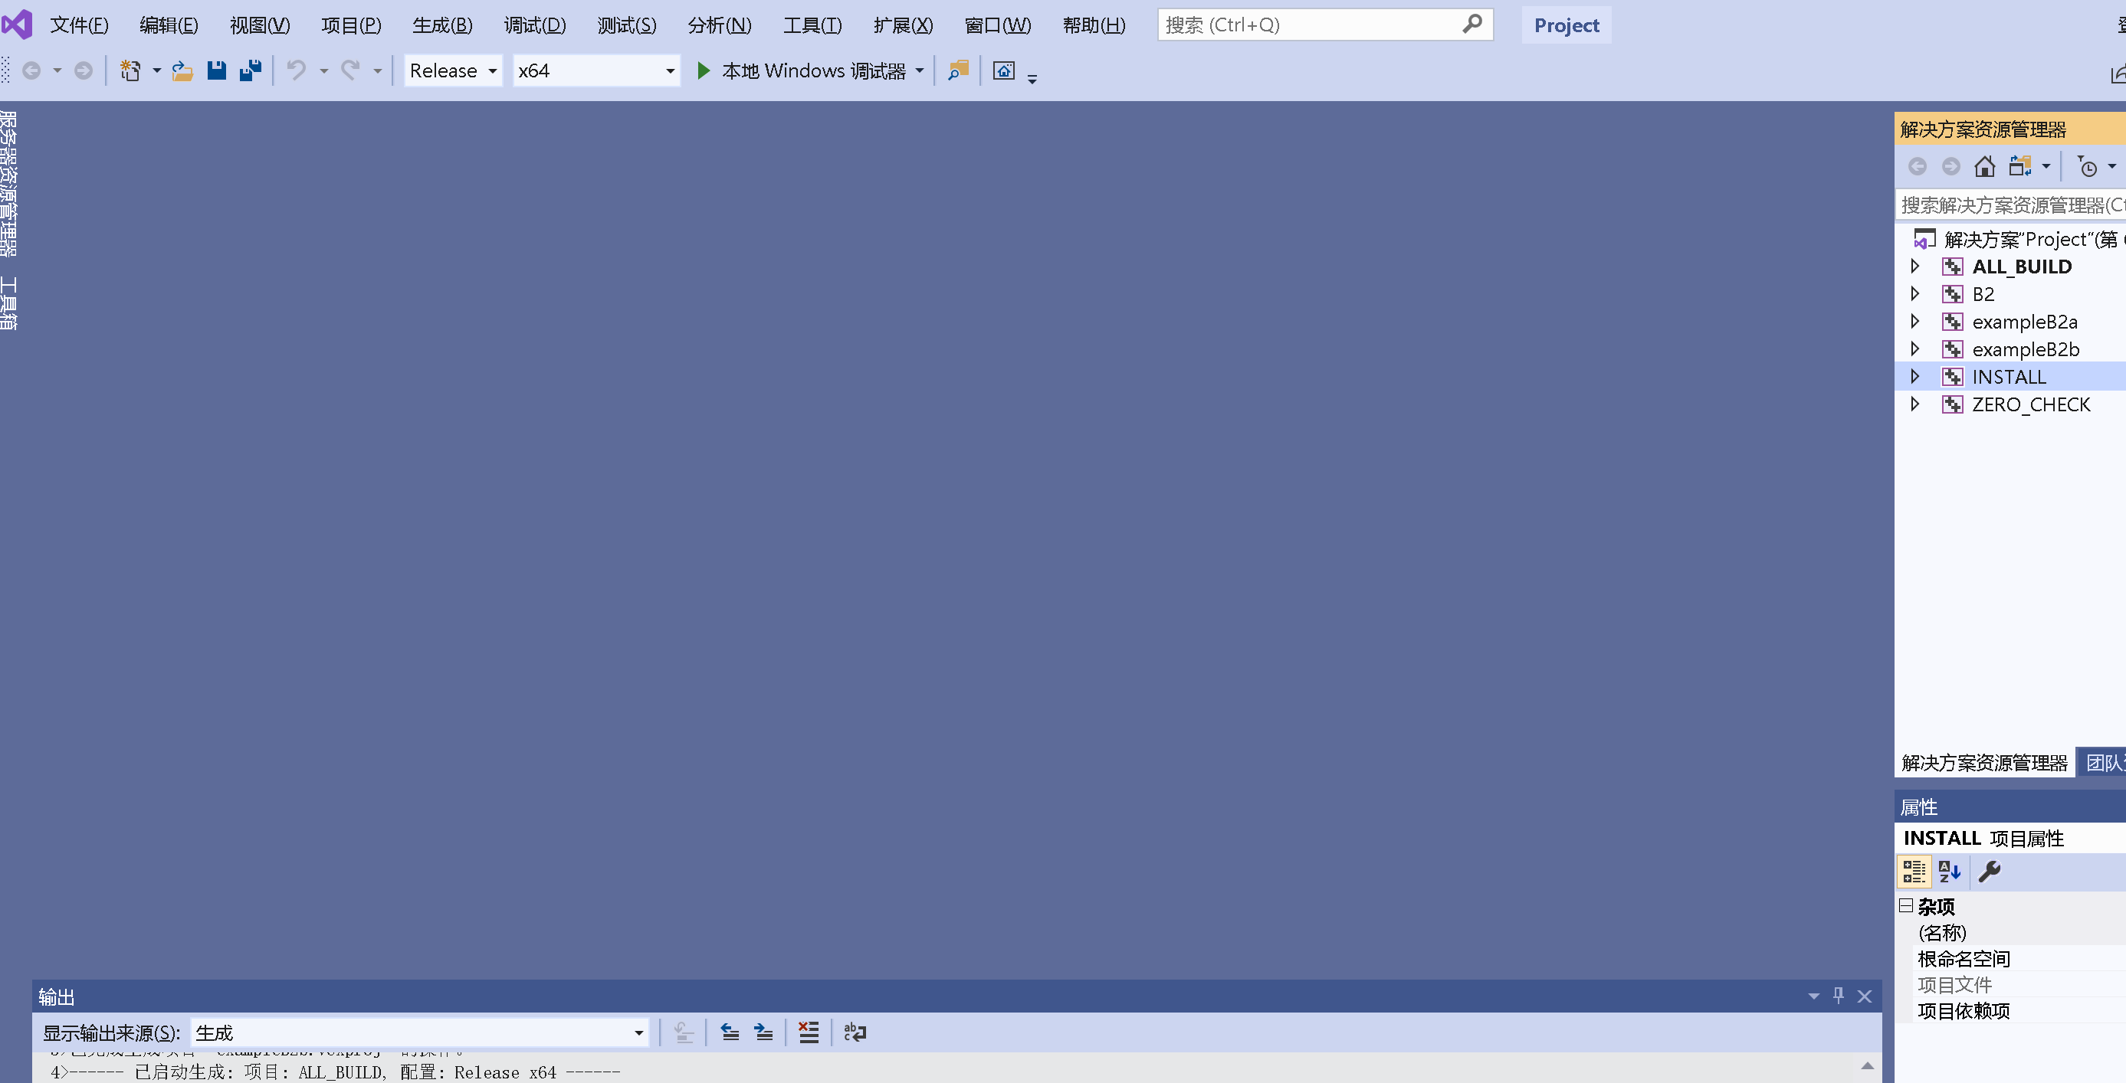The image size is (2126, 1083).
Task: Open the 生成(B) menu
Action: (442, 25)
